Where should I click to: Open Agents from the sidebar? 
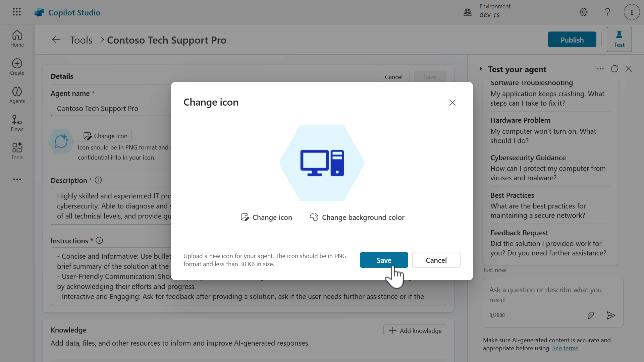click(17, 95)
